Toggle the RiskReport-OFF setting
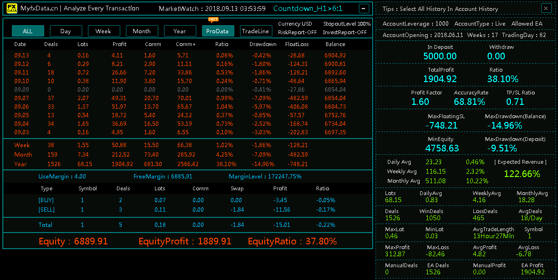The width and height of the screenshot is (558, 280). coord(297,32)
